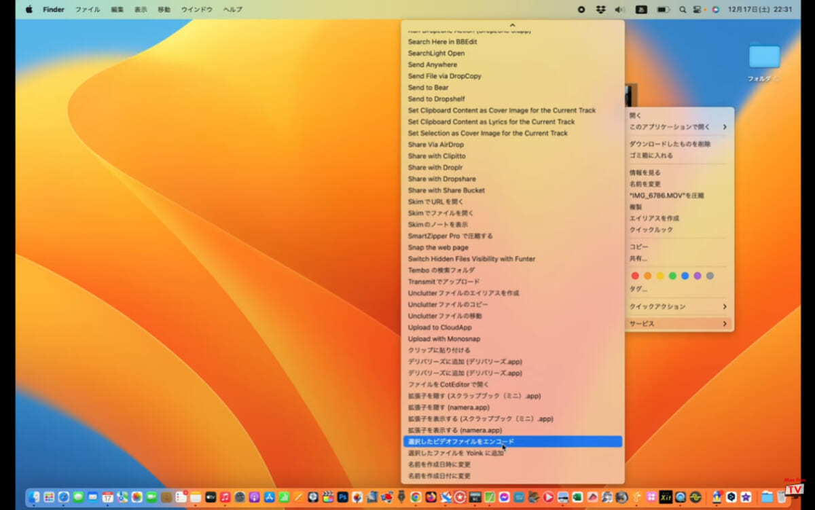This screenshot has height=510, width=815.
Task: Open the Messages app in Dock
Action: [x=78, y=497]
